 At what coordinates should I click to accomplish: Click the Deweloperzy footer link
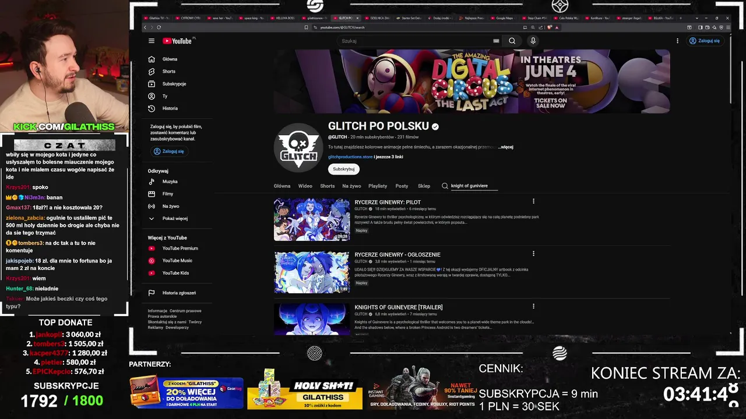tap(177, 328)
